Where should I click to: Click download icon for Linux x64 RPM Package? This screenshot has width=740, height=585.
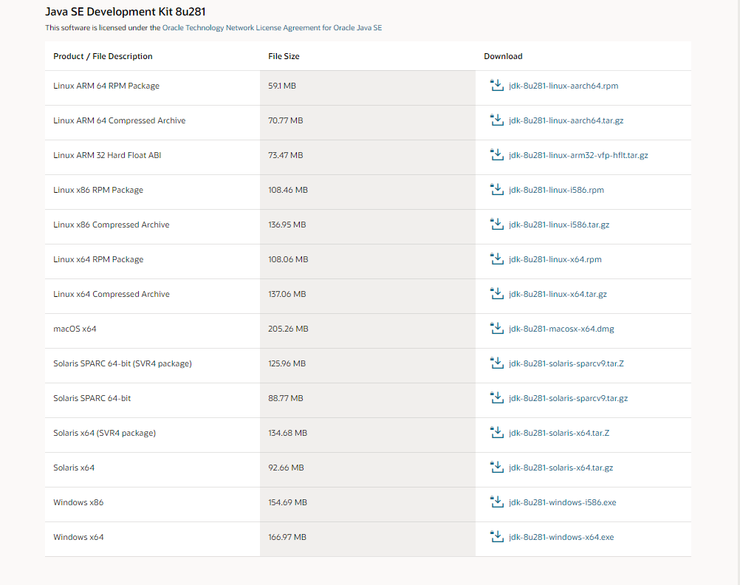(x=497, y=259)
